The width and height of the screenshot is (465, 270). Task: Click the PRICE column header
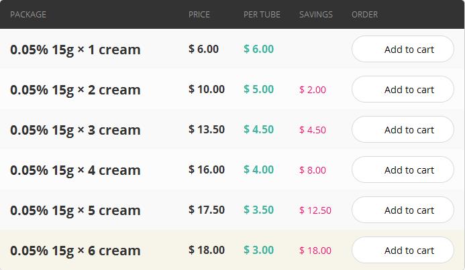pos(199,15)
